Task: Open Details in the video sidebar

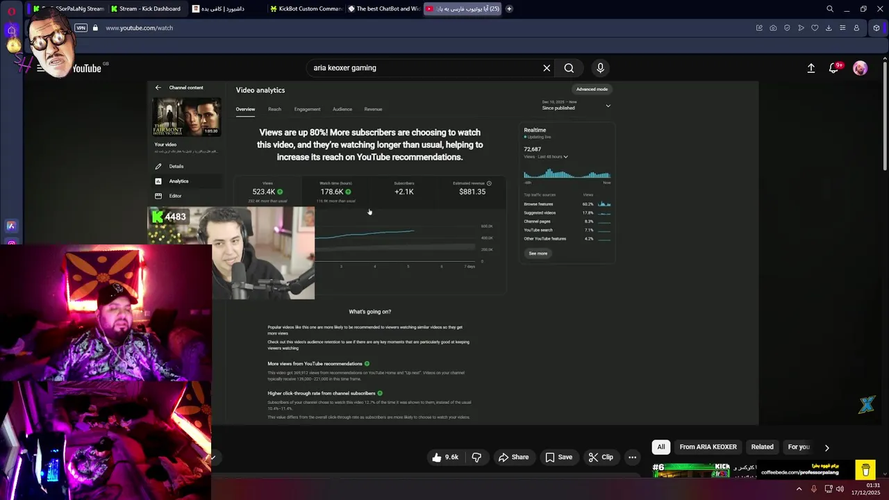Action: click(x=176, y=167)
